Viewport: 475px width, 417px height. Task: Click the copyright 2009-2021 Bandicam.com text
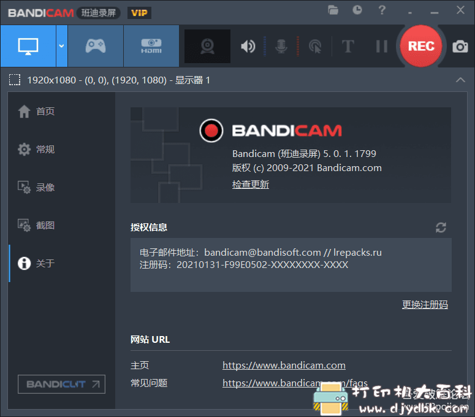(x=307, y=168)
